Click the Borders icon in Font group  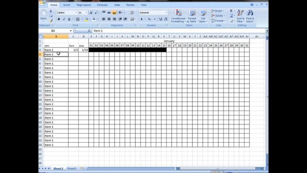point(78,19)
